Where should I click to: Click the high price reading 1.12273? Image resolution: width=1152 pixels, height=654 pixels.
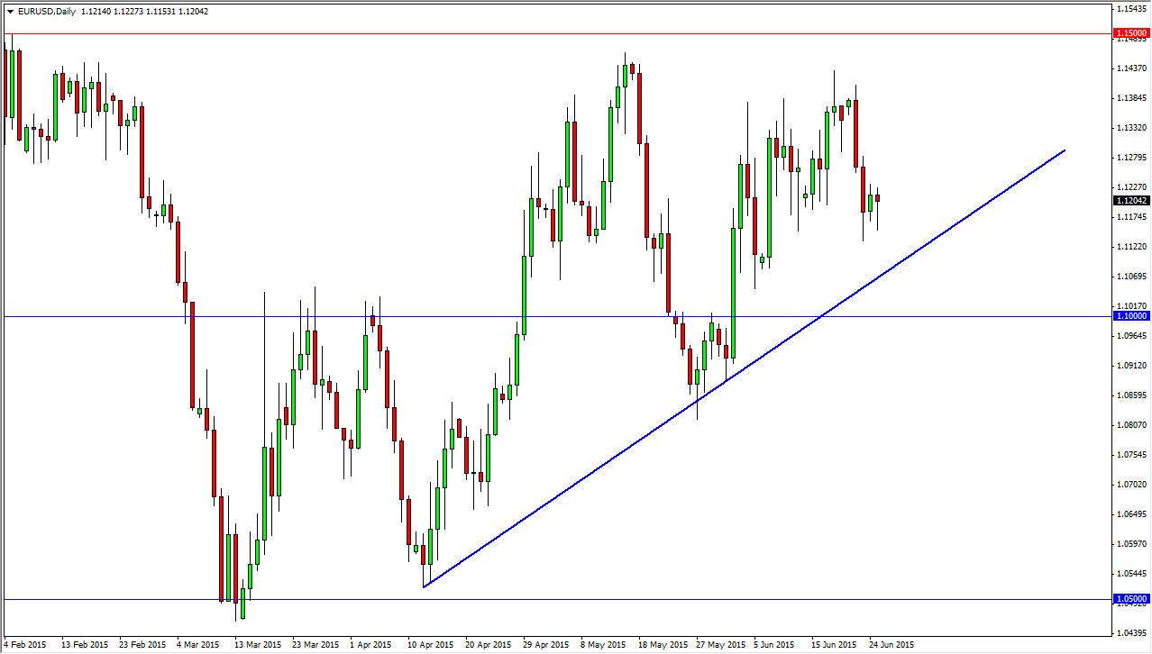click(x=132, y=12)
